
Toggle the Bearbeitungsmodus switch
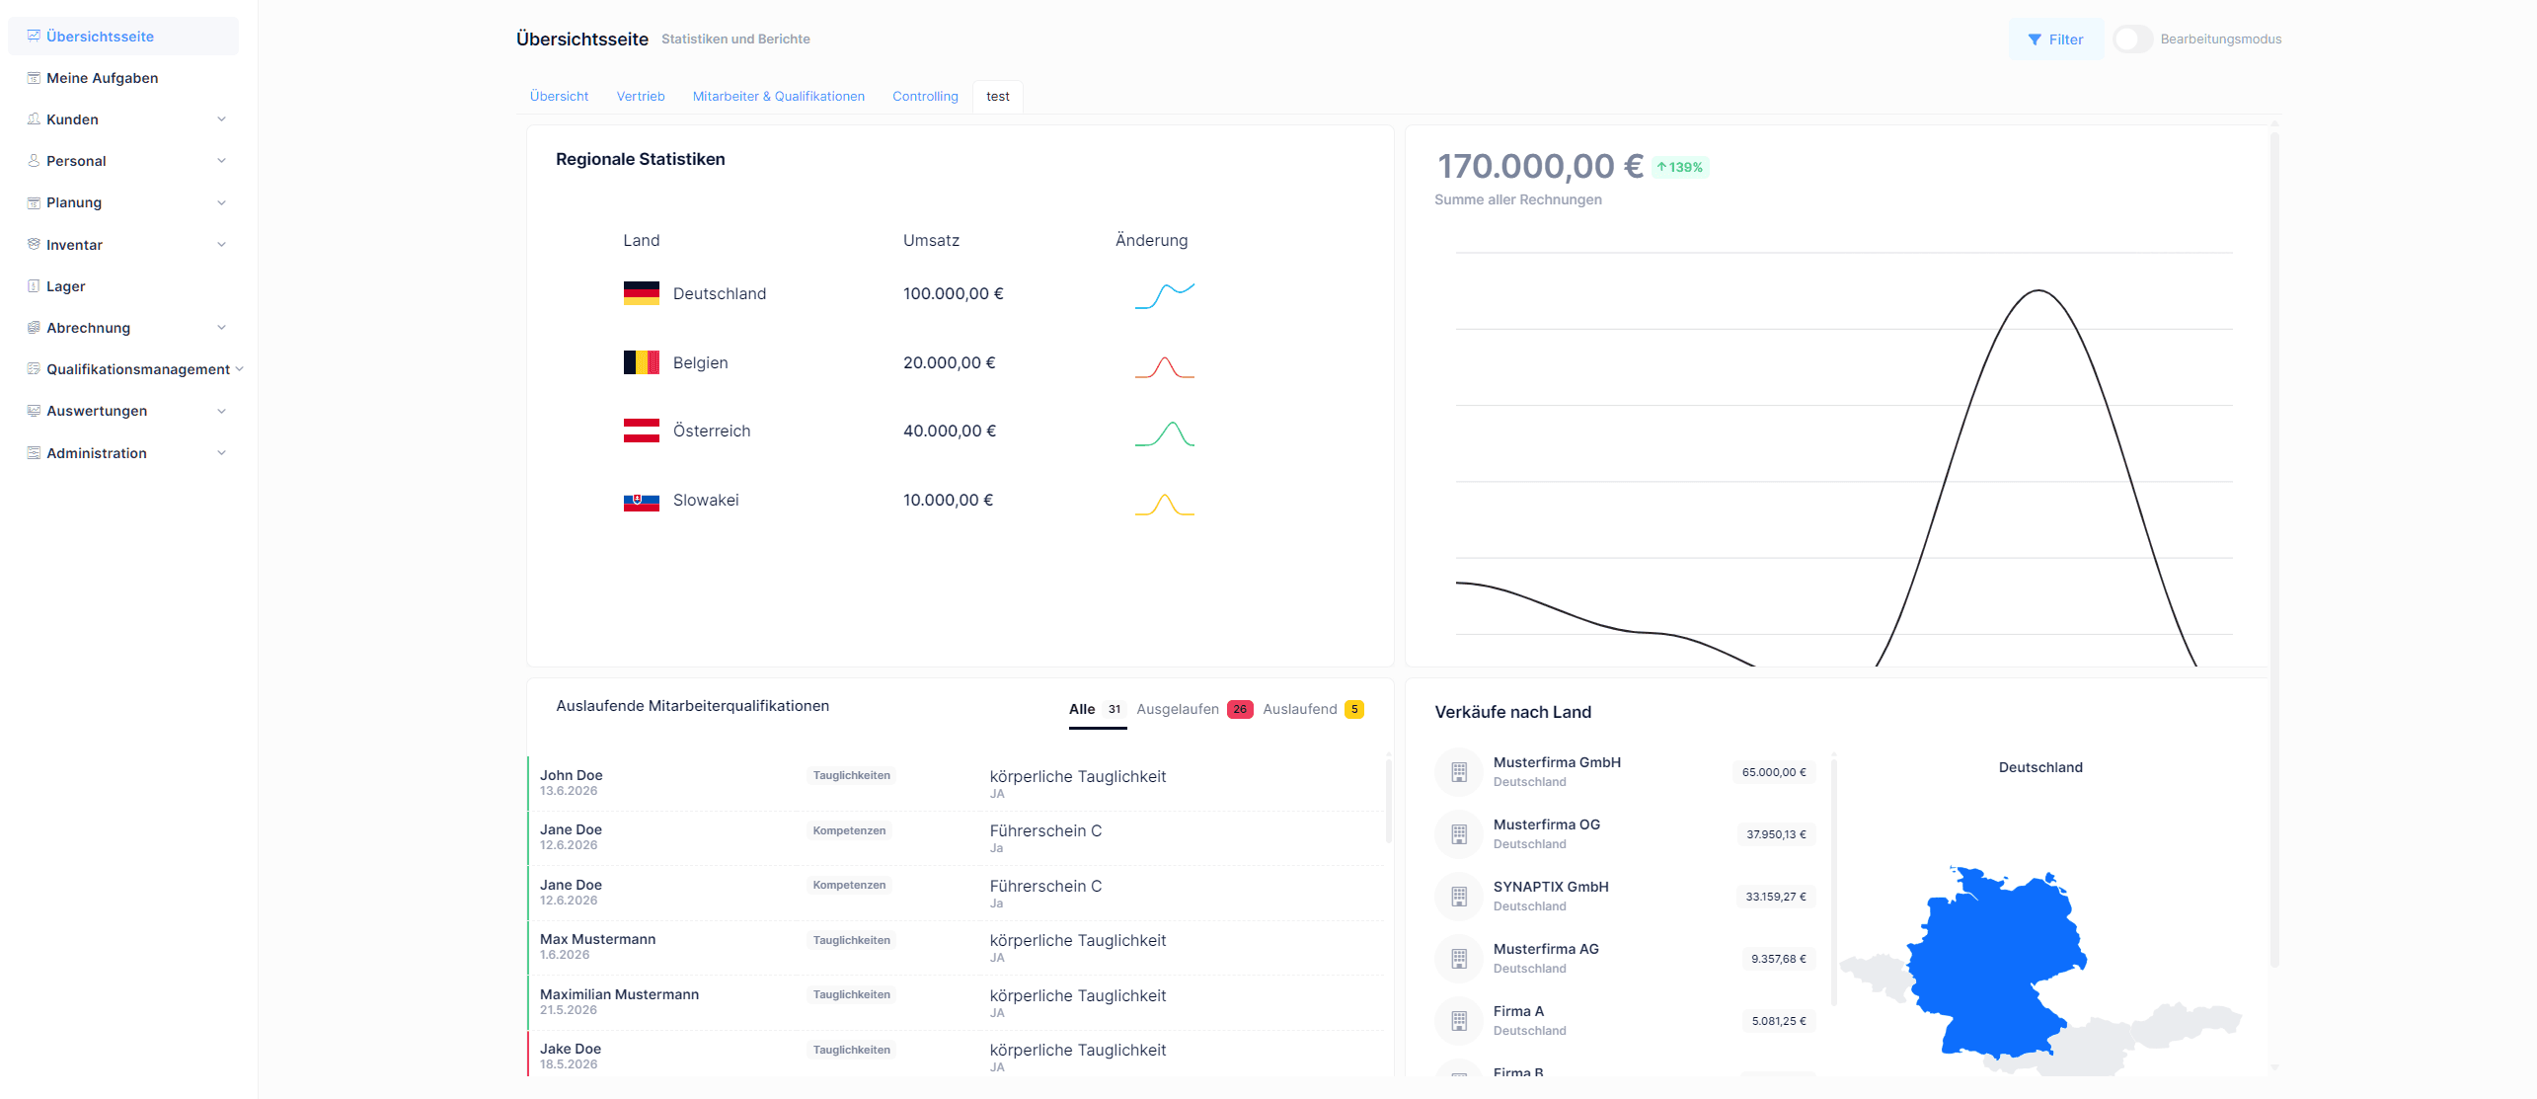point(2132,39)
